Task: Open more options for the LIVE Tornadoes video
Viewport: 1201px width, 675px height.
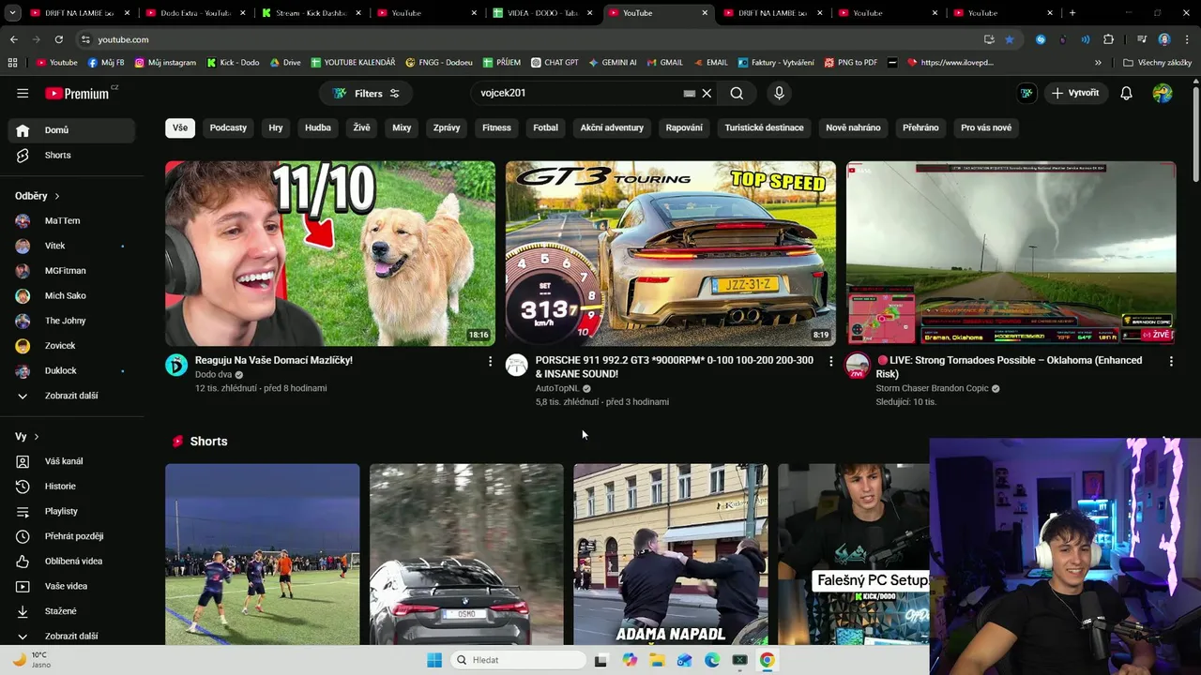Action: point(1171,361)
